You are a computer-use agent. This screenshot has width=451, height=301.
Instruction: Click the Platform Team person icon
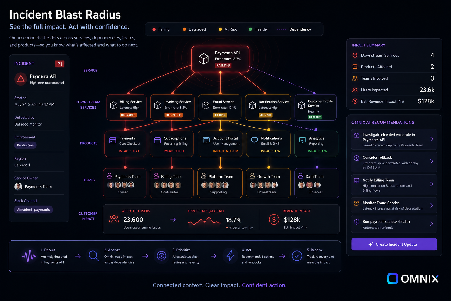204,176
